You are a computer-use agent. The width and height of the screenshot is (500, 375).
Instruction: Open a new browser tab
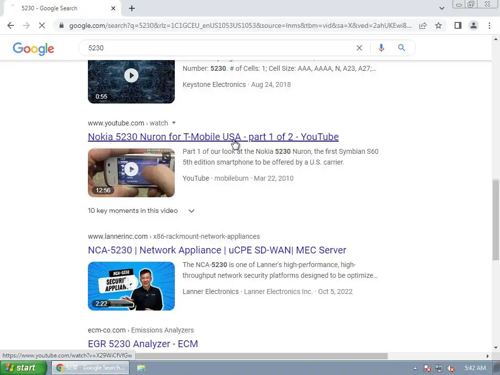132,8
